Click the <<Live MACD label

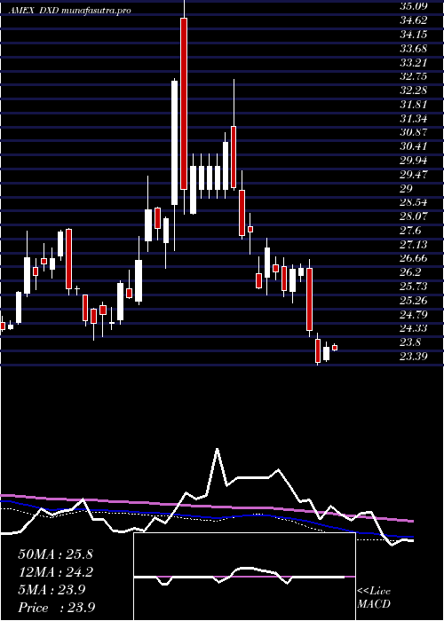tap(374, 598)
